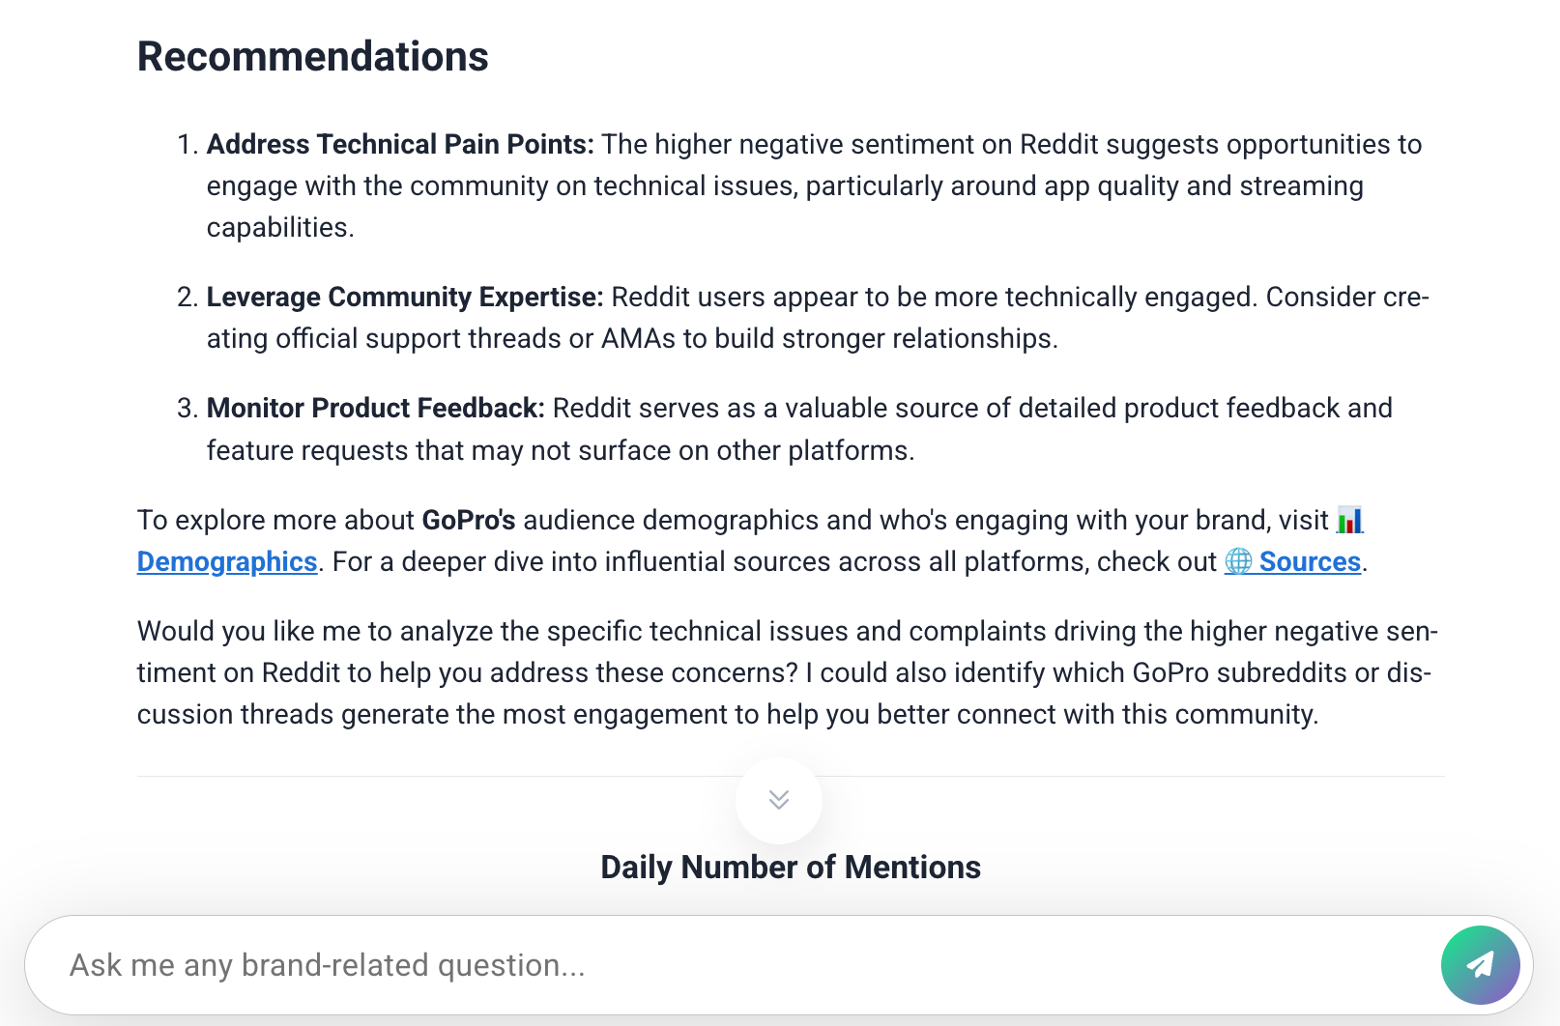Viewport: 1560px width, 1026px height.
Task: Select the Daily Number of Mentions title
Action: click(x=790, y=867)
